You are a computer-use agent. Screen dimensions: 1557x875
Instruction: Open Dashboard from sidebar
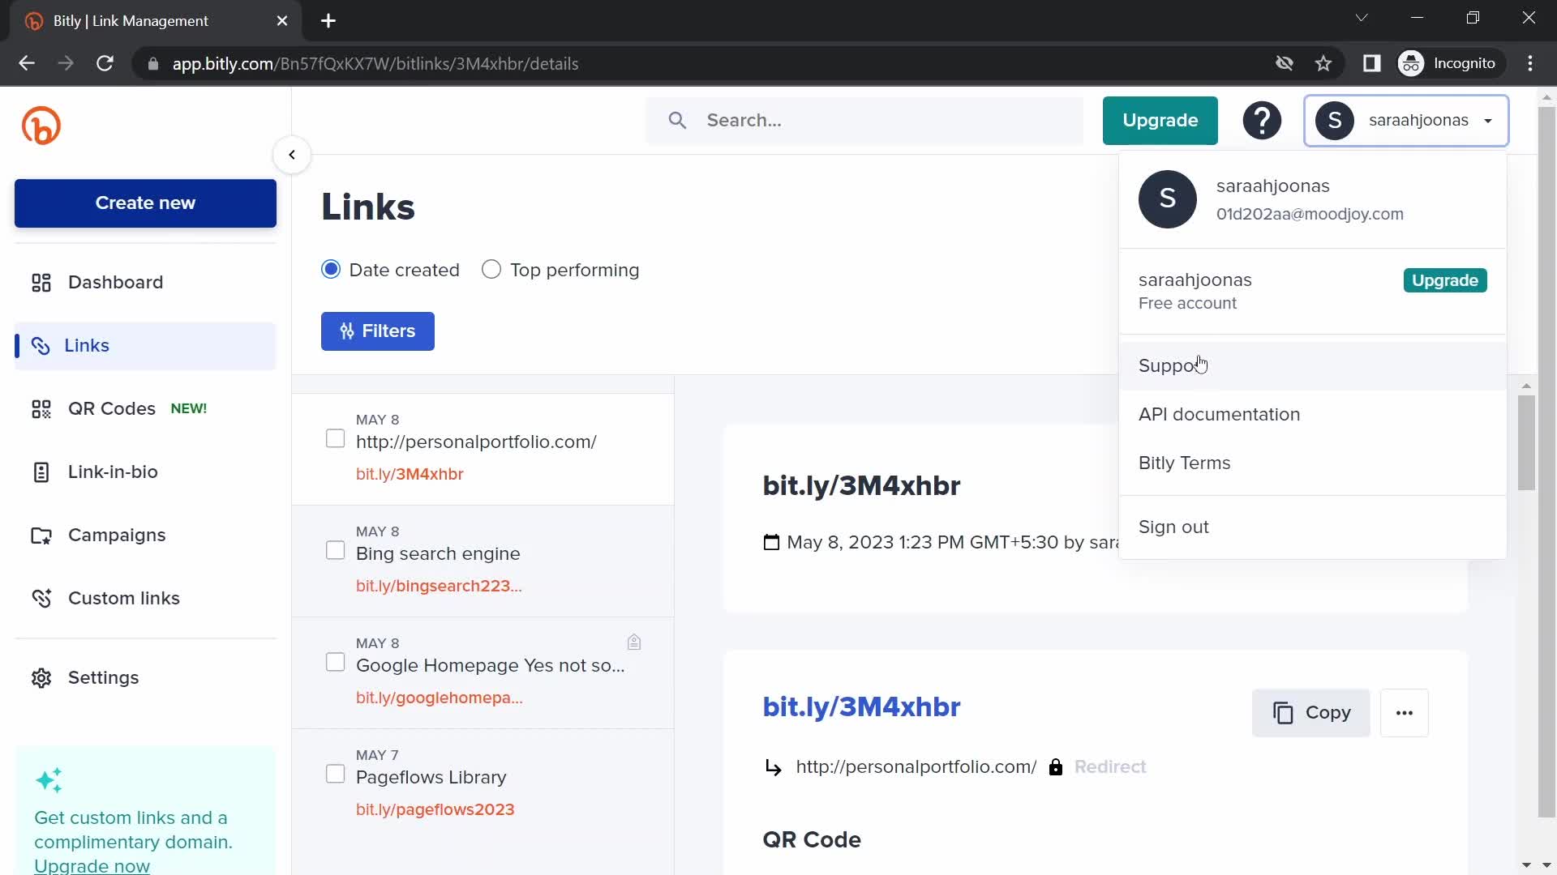click(x=115, y=282)
